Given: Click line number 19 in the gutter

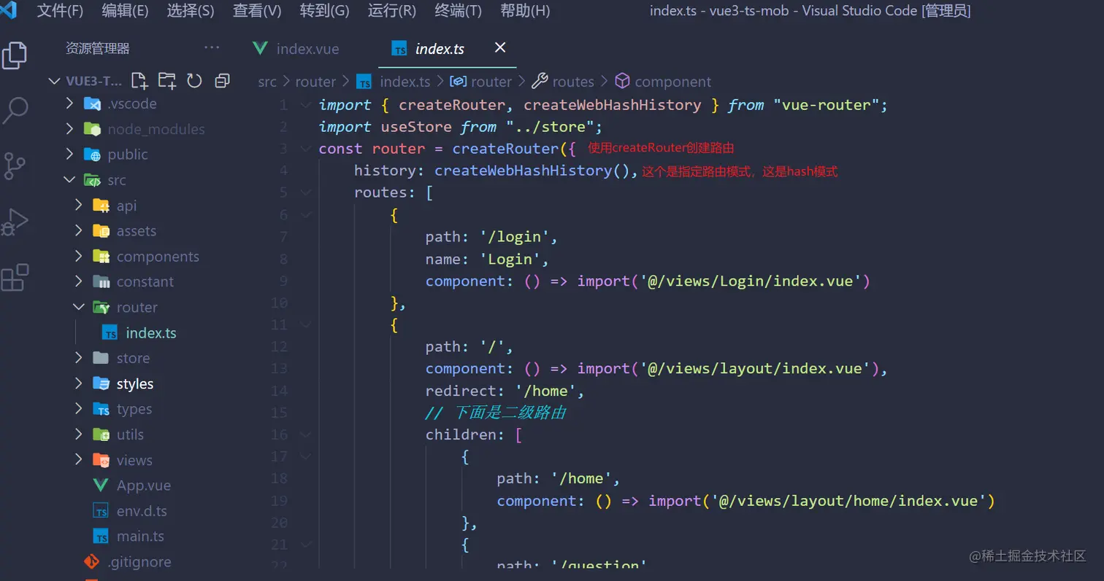Looking at the screenshot, I should pyautogui.click(x=280, y=501).
